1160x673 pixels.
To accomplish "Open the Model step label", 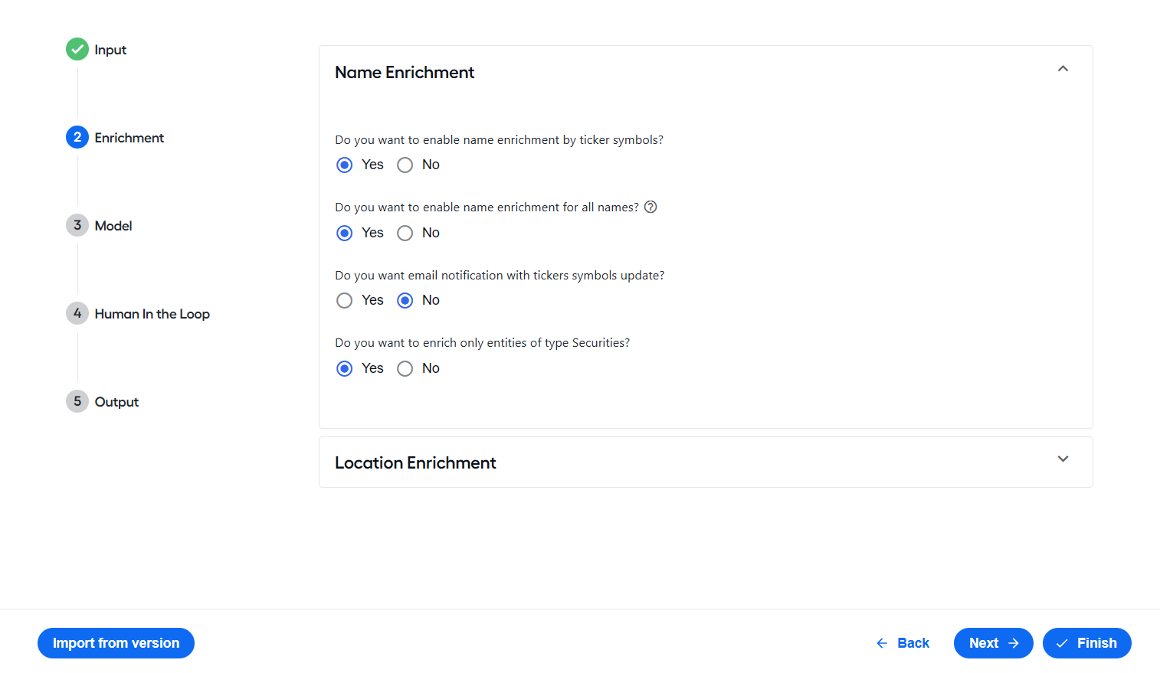I will [x=113, y=226].
